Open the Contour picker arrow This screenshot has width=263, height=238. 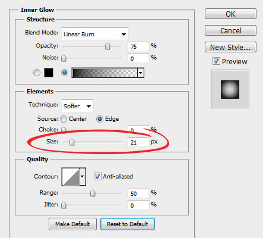pos(83,177)
